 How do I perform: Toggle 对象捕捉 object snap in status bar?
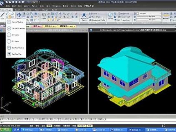pyautogui.click(x=57, y=126)
